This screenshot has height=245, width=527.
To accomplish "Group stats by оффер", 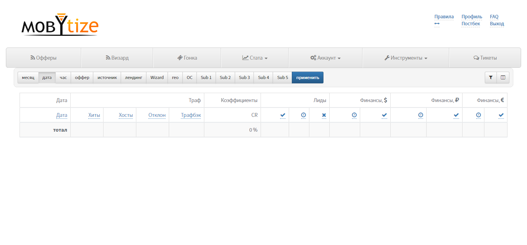I will [x=82, y=78].
